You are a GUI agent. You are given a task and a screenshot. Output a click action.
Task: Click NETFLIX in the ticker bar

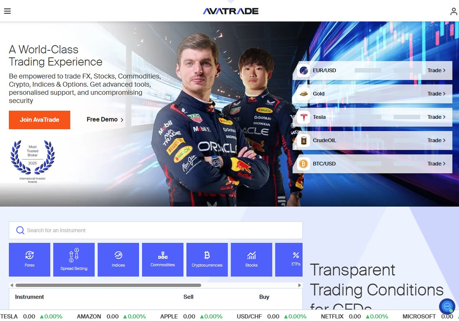tap(332, 317)
